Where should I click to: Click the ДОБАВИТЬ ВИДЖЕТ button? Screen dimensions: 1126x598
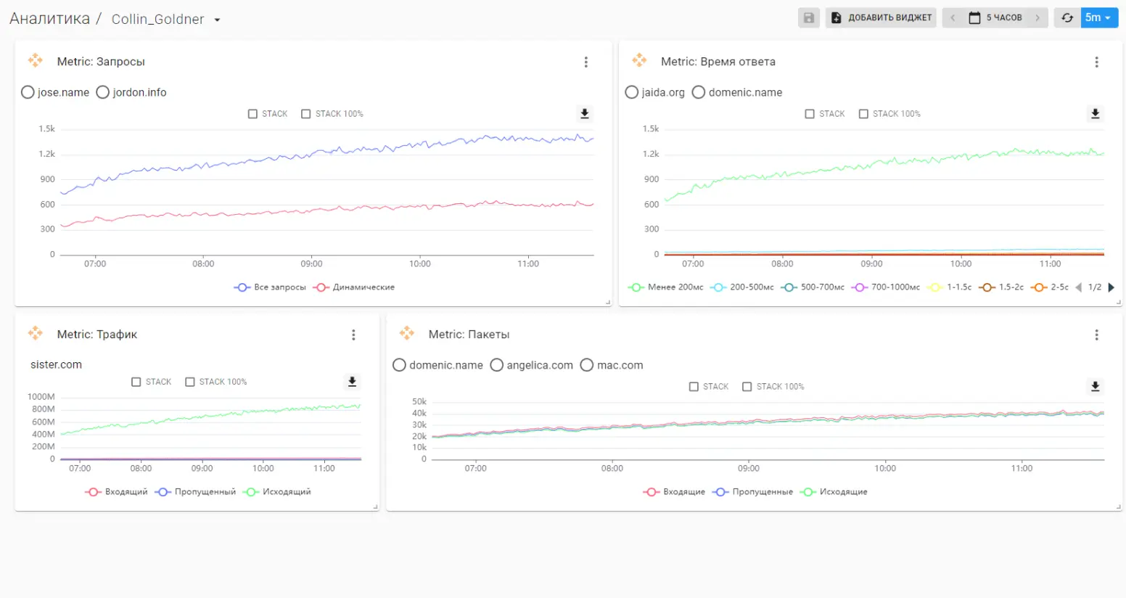click(881, 18)
